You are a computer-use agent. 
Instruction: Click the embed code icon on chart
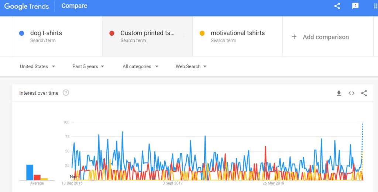(x=351, y=93)
